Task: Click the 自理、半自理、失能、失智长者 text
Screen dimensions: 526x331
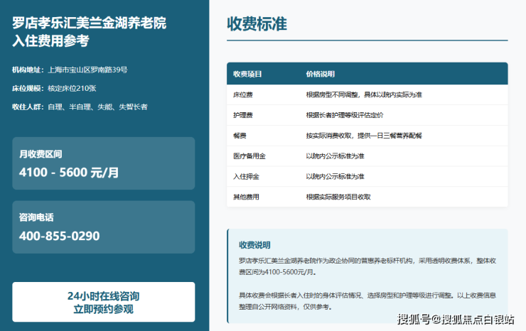Action: [x=97, y=107]
